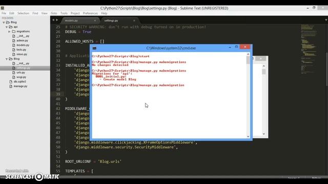Click scroll down arrow in background window
Screen dimensions: 328x184
pos(264,134)
